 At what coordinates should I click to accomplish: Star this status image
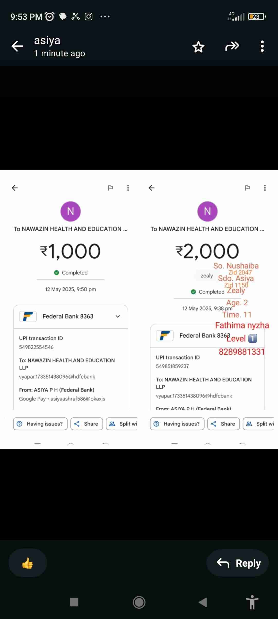tap(198, 47)
